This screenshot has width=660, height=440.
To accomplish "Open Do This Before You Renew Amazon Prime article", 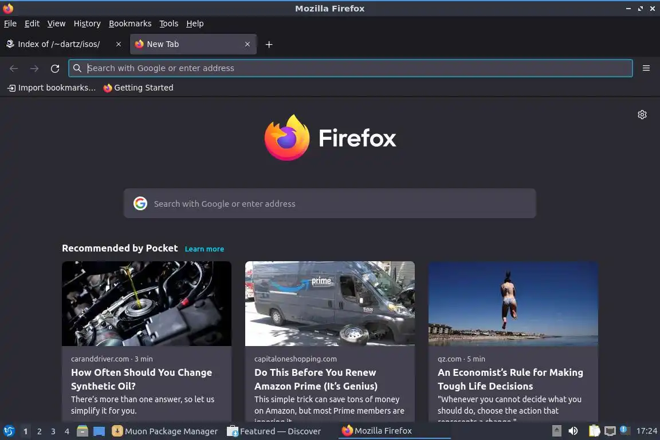I will click(316, 379).
